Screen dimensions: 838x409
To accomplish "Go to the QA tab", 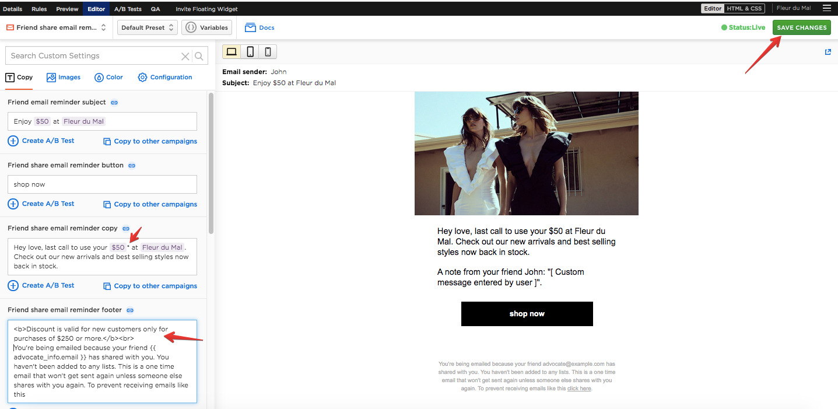I will click(x=156, y=9).
